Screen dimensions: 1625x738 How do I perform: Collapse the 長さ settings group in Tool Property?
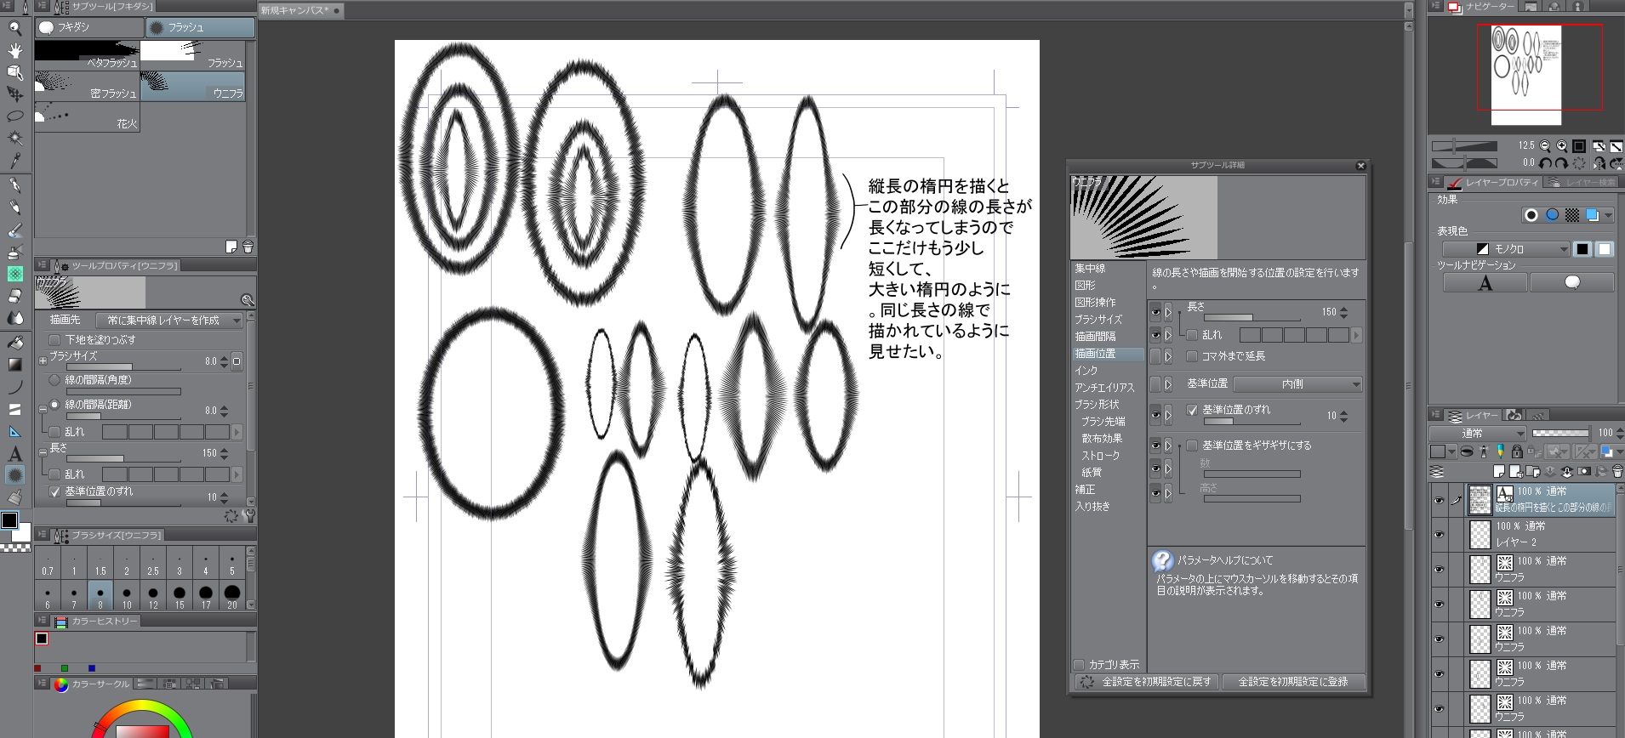[43, 452]
